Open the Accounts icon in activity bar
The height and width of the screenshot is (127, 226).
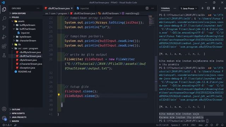(x=4, y=109)
